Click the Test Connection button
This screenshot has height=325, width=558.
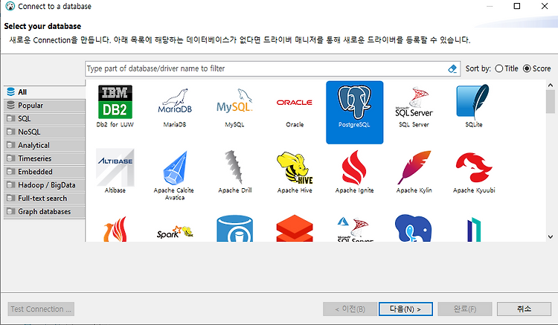click(x=41, y=309)
